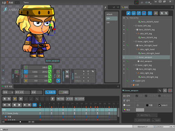Select the idle animation in list
175x131 pixels.
tap(112, 19)
